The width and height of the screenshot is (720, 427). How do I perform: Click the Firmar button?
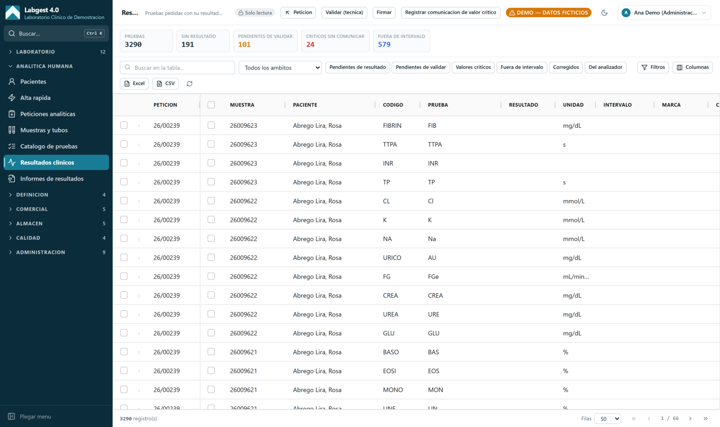click(x=384, y=13)
